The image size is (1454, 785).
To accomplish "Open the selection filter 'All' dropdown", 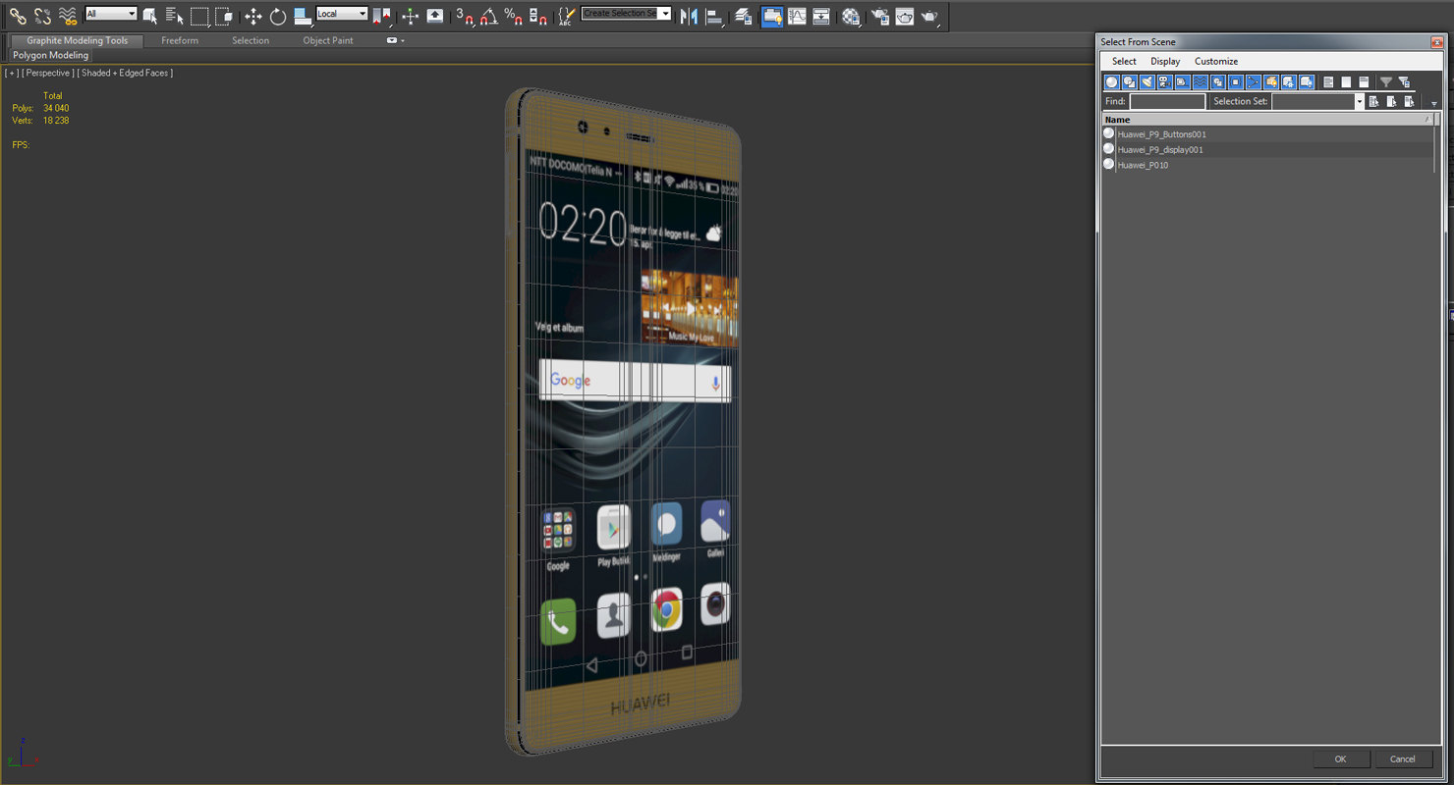I will coord(111,14).
